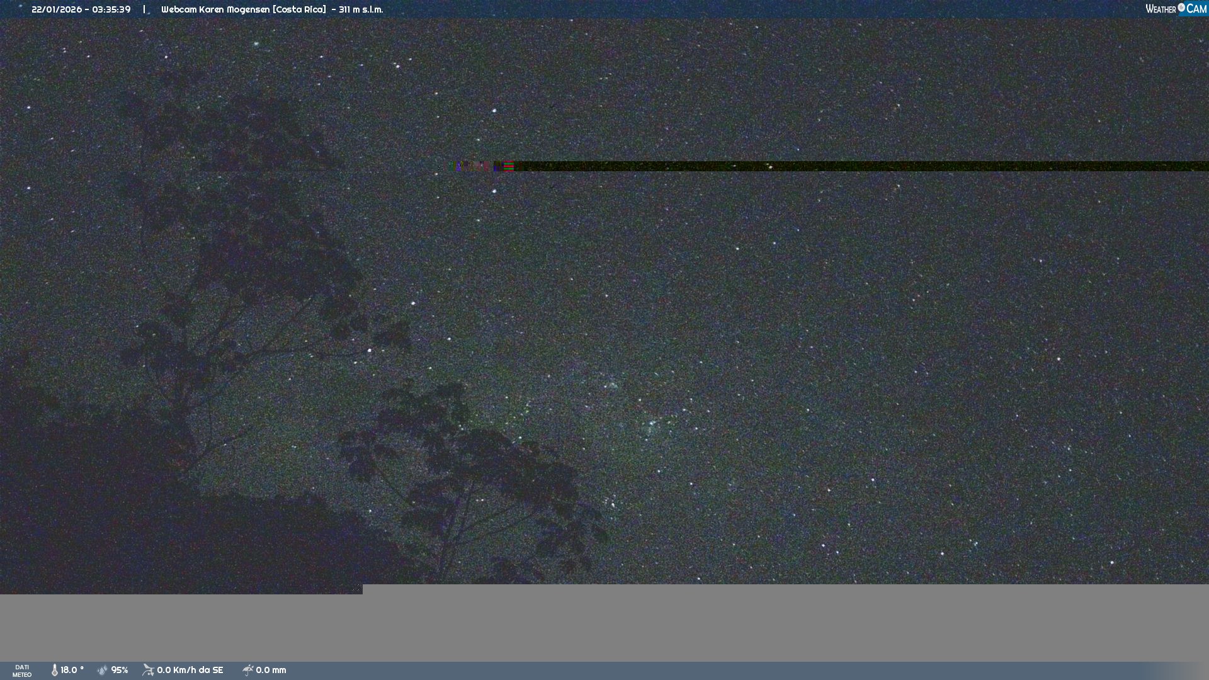Screen dimensions: 1209x680
Task: Click the 22/01/2026 date text
Action: pyautogui.click(x=56, y=9)
